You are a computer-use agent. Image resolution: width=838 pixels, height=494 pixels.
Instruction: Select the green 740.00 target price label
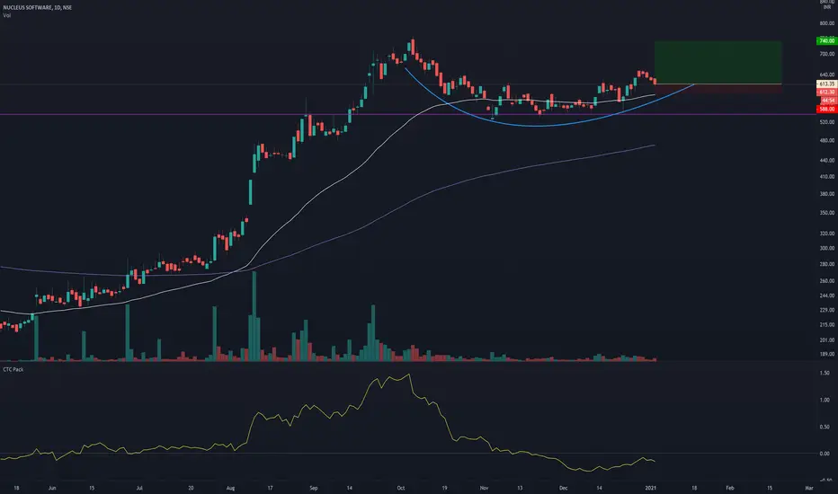pos(827,40)
